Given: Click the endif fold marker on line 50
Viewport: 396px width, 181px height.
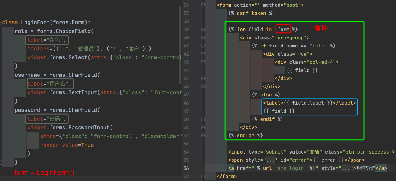Looking at the screenshot, I should (x=203, y=119).
